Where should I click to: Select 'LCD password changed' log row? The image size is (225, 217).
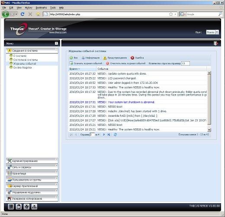point(138,78)
